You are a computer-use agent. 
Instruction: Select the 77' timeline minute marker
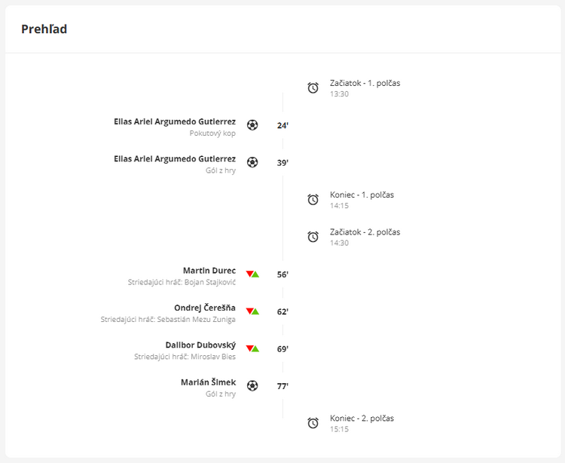pyautogui.click(x=282, y=386)
